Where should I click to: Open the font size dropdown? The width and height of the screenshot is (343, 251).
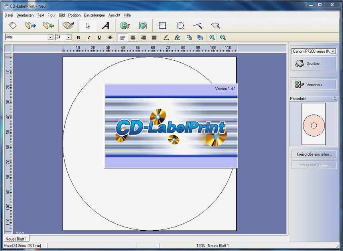(68, 37)
